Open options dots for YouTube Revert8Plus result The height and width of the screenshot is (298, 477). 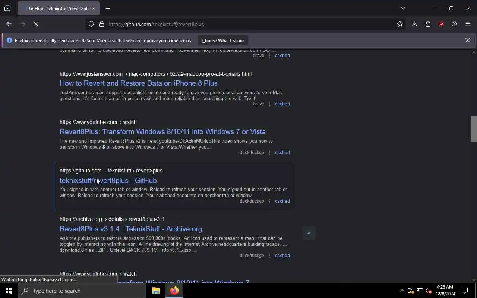point(269,153)
